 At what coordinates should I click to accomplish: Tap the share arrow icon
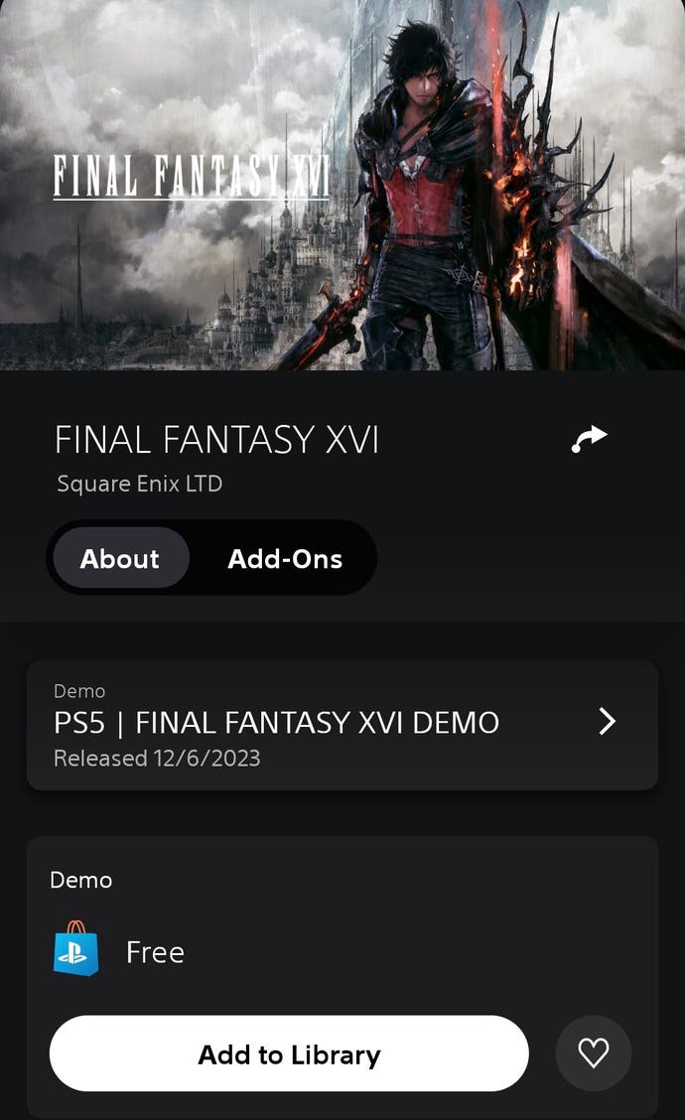590,439
